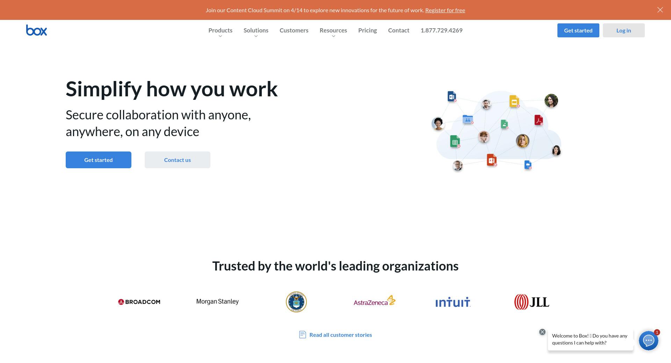Viewport: 671px width, 363px height.
Task: Click the Welcome to Box chat message text
Action: (590, 339)
